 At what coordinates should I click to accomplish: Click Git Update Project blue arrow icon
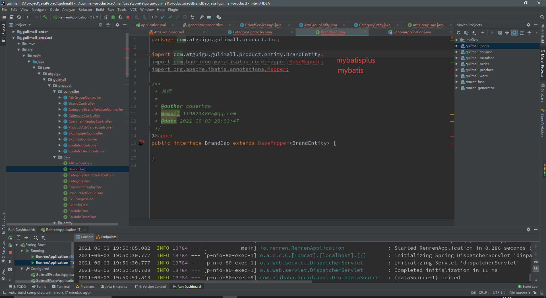pos(163,17)
